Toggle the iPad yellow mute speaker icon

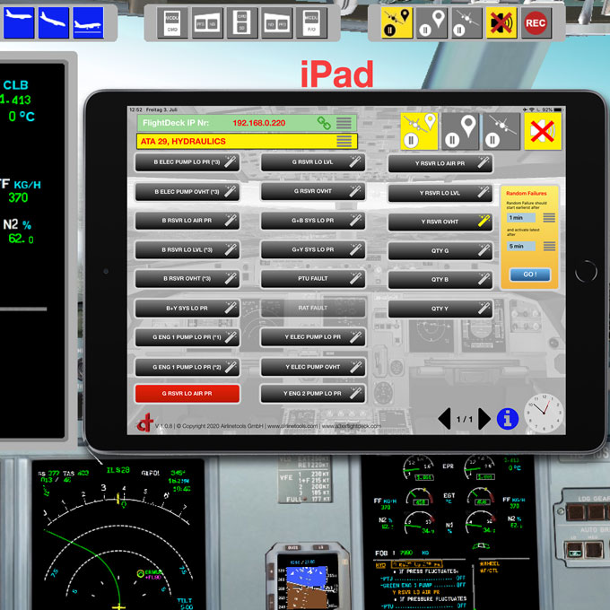tap(543, 131)
